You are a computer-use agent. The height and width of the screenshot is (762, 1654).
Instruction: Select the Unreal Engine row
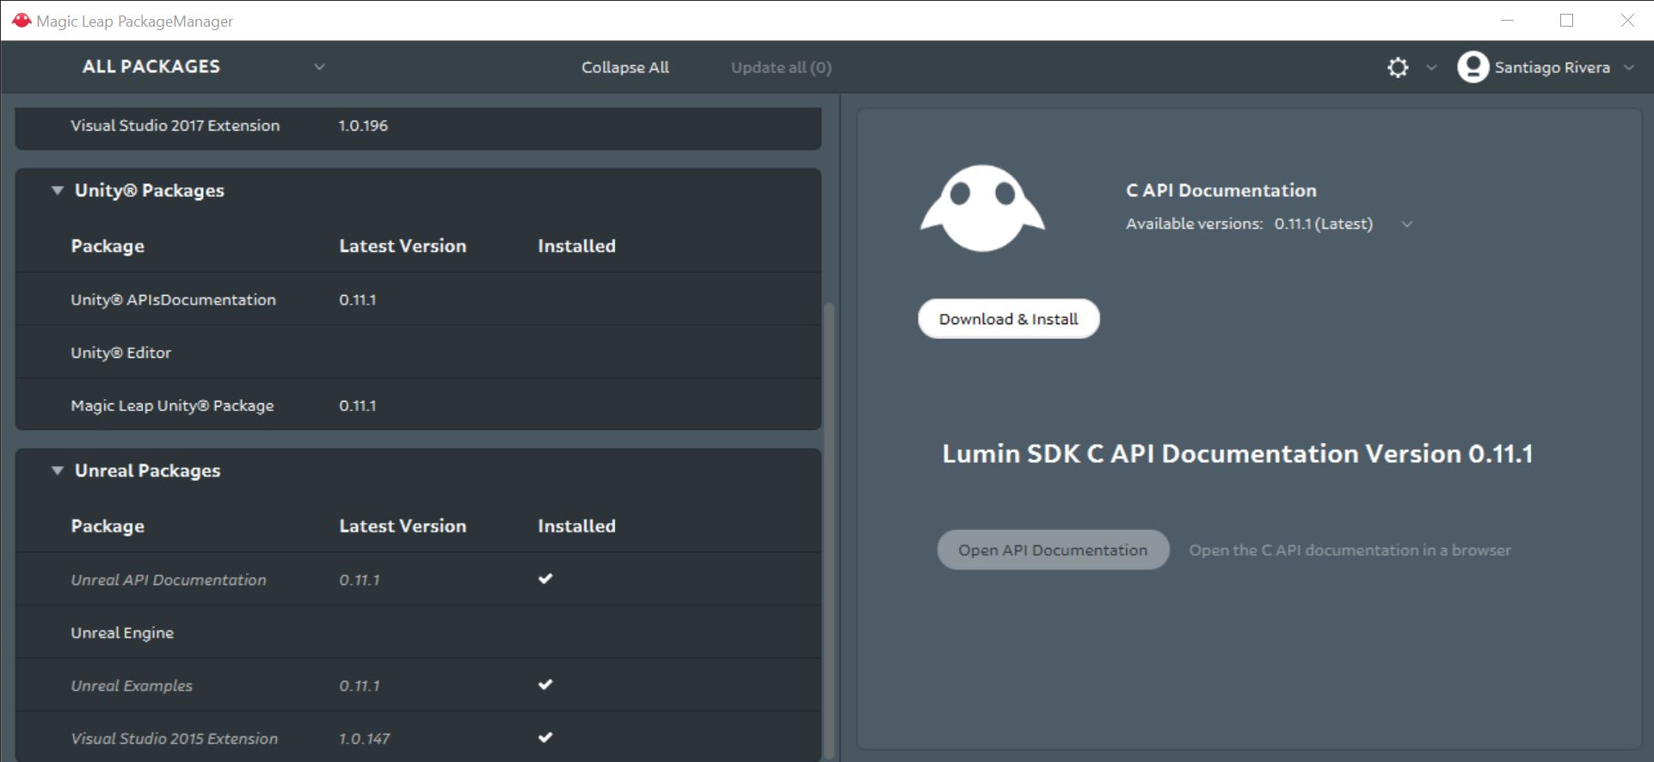(x=418, y=633)
